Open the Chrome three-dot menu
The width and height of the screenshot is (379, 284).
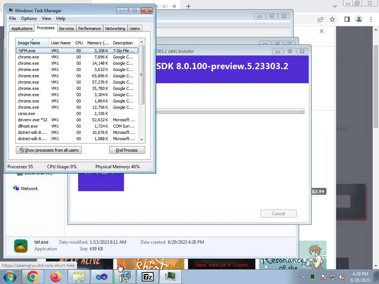(x=371, y=19)
